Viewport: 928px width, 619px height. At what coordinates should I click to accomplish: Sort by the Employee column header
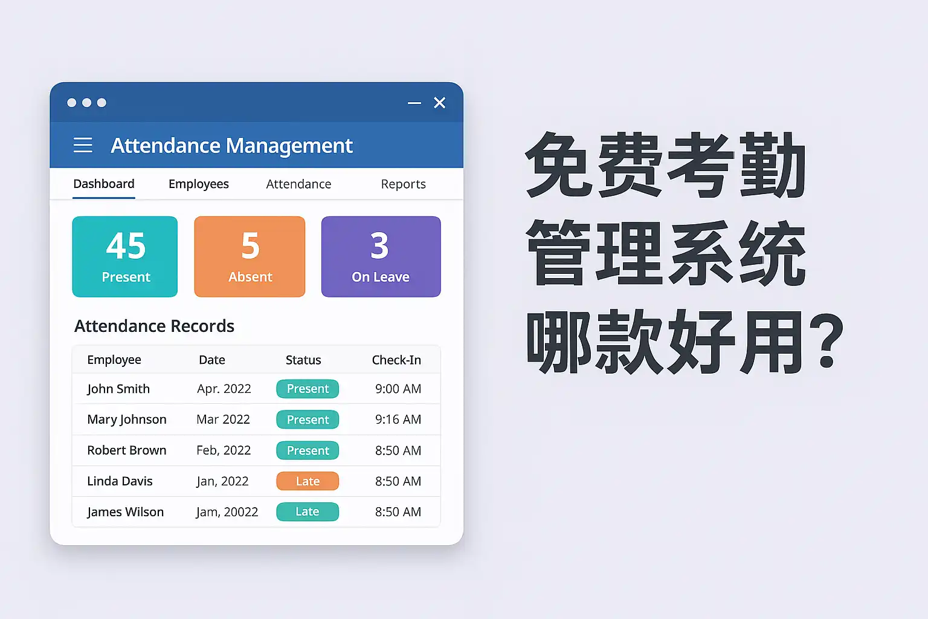tap(114, 360)
